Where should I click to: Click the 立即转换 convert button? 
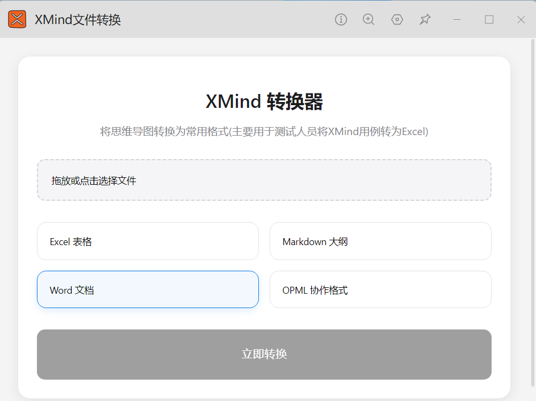tap(264, 354)
